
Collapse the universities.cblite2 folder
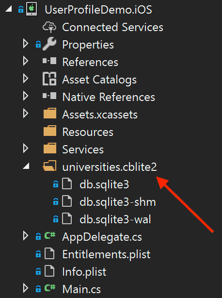pos(26,166)
